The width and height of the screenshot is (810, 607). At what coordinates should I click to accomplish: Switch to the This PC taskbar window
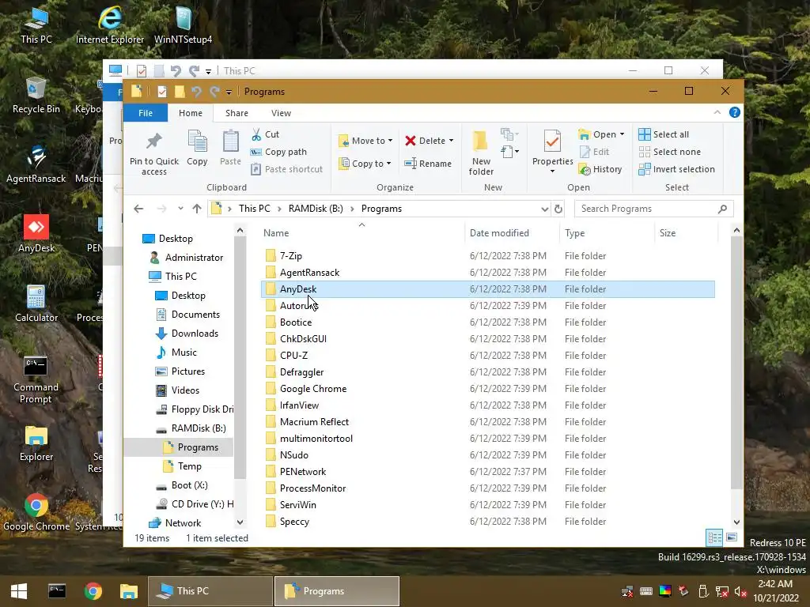click(x=210, y=591)
